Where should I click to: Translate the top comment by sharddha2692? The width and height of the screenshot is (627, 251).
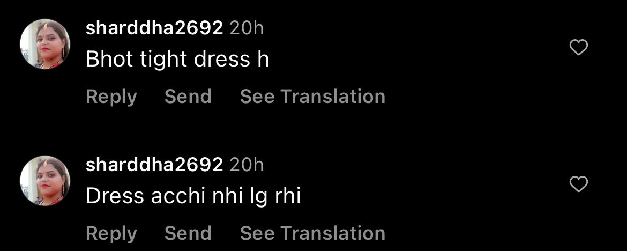tap(313, 97)
